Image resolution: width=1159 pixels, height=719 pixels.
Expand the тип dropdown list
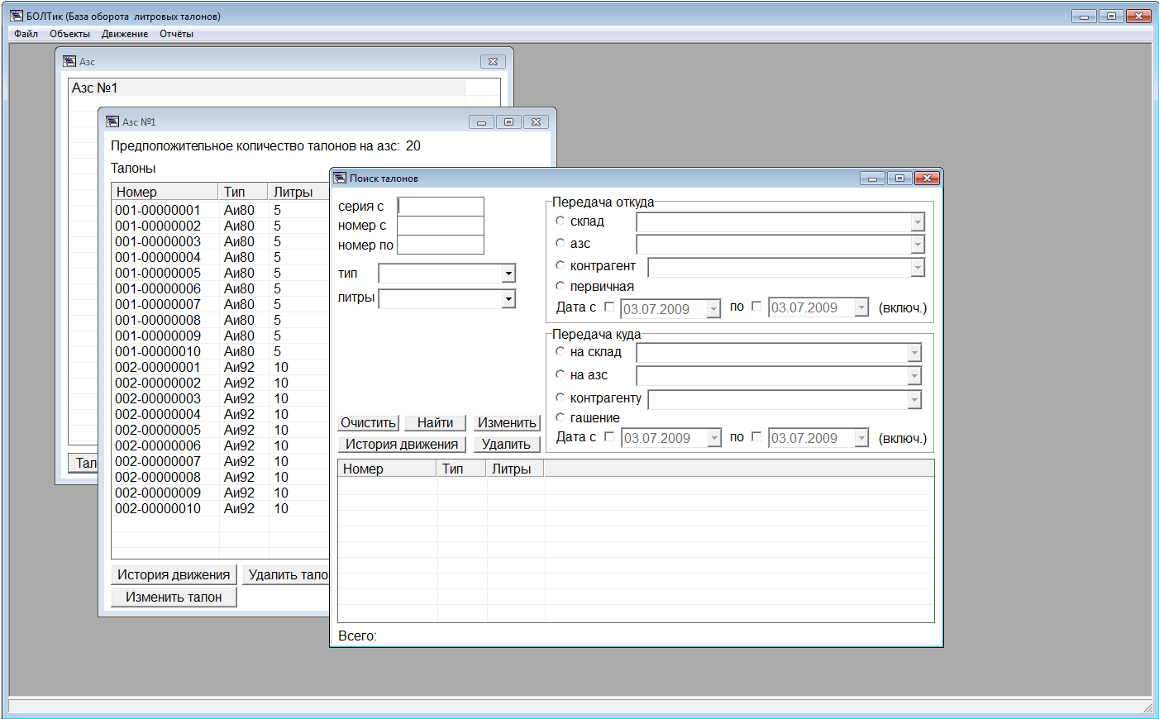tap(508, 274)
